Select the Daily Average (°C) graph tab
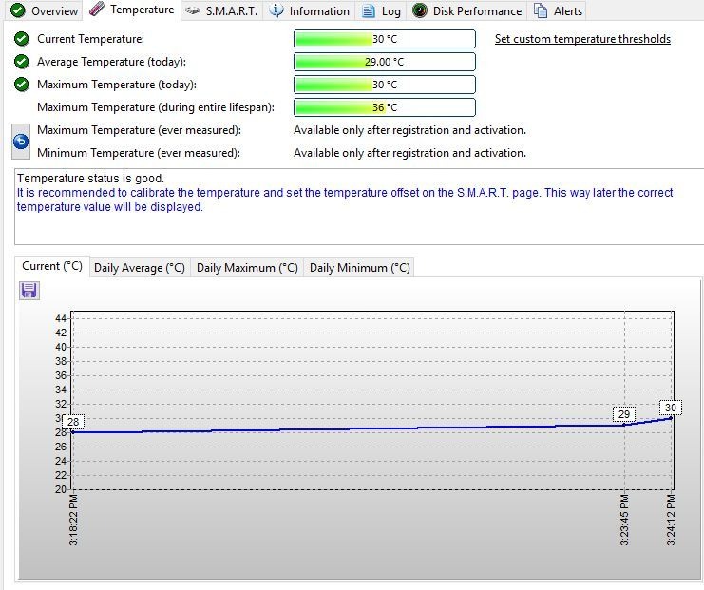Viewport: 704px width, 590px height. [140, 268]
